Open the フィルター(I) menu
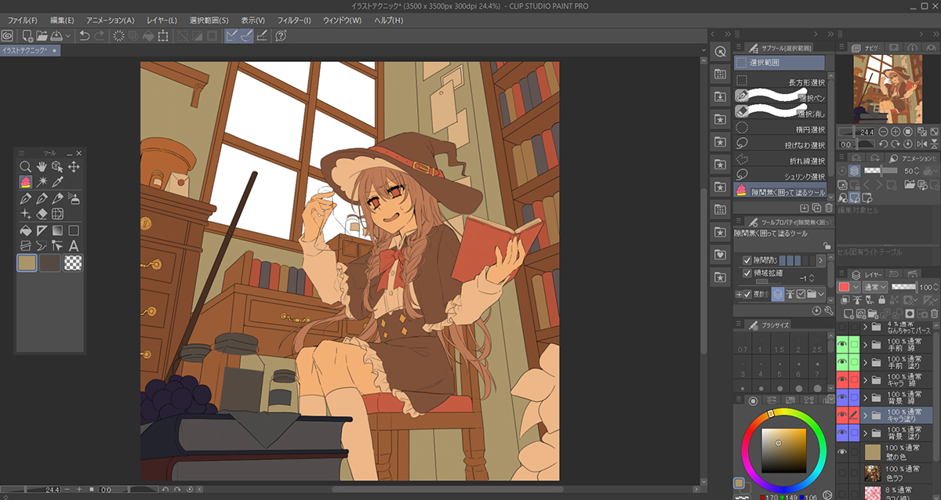The image size is (941, 500). [x=294, y=20]
